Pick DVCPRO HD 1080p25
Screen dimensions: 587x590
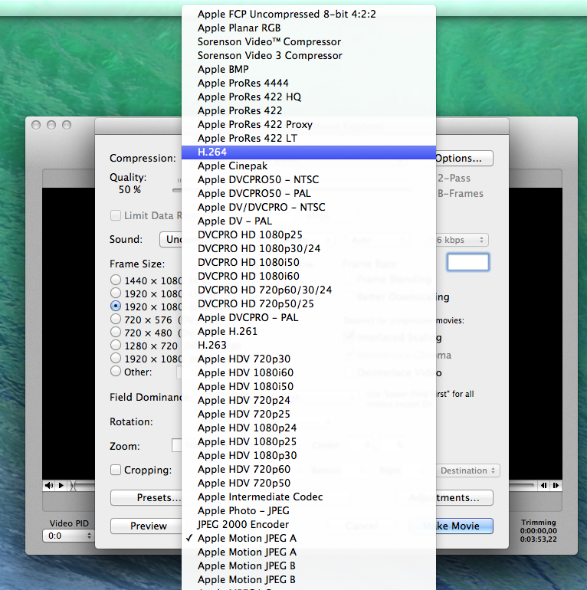[x=309, y=234]
